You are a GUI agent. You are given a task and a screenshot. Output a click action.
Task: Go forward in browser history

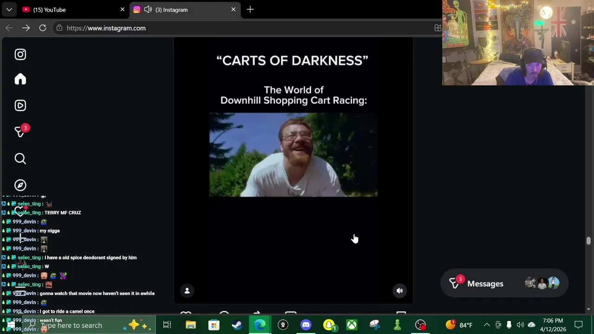coord(26,28)
